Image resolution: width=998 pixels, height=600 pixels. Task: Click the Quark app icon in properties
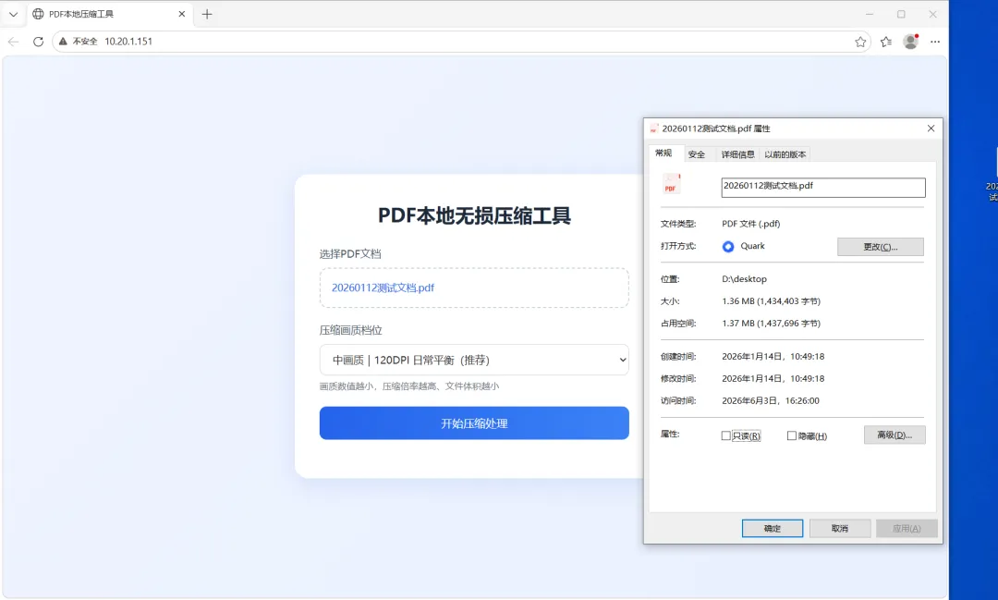[728, 247]
